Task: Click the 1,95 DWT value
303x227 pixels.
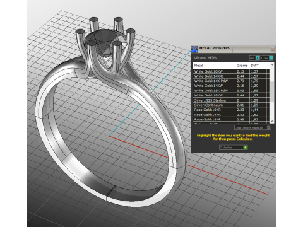Action: point(254,91)
